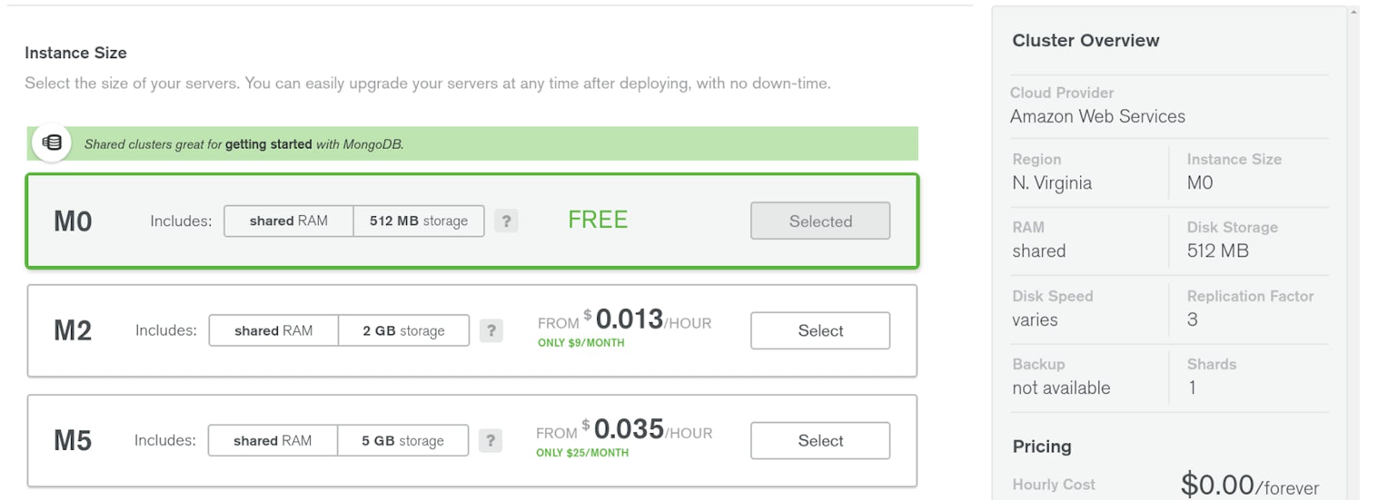Screen dimensions: 1378x500
Task: Click the green shared clusters banner text
Action: coord(244,144)
